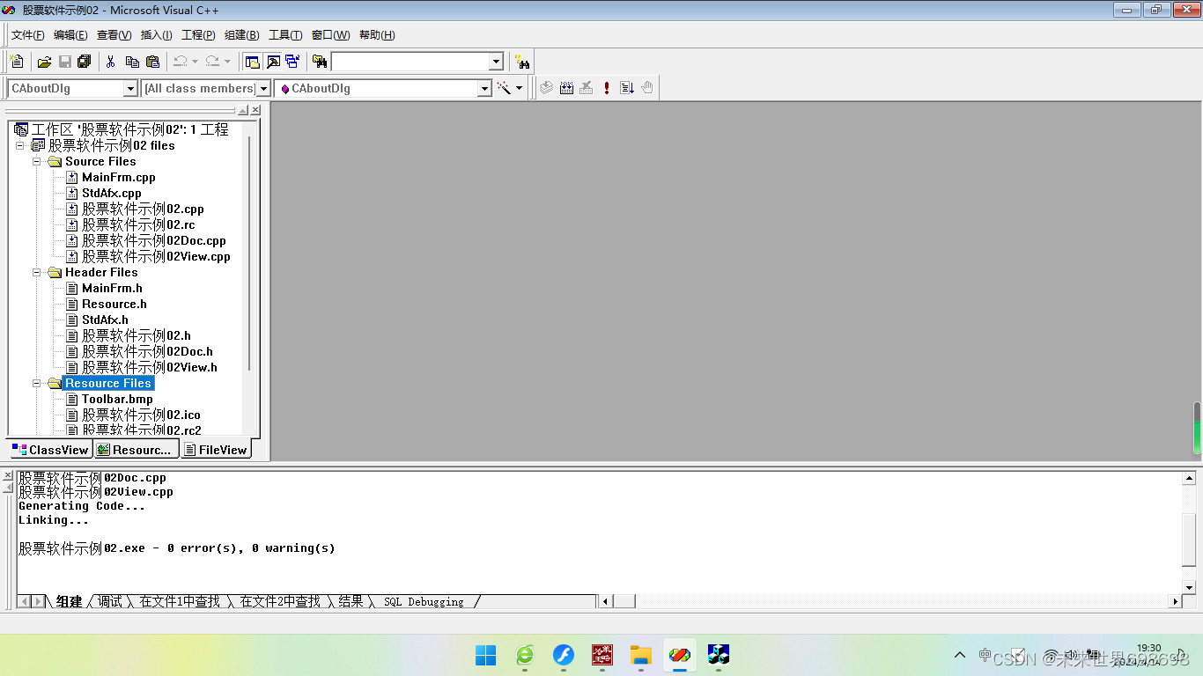Switch to the SQL Debugging output tab
This screenshot has width=1203, height=676.
click(x=424, y=601)
